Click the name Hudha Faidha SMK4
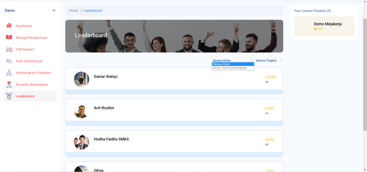Image resolution: width=367 pixels, height=172 pixels. pyautogui.click(x=111, y=139)
